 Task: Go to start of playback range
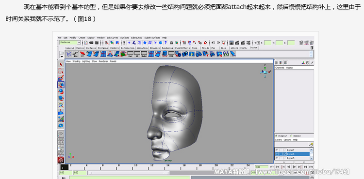tap(272, 167)
